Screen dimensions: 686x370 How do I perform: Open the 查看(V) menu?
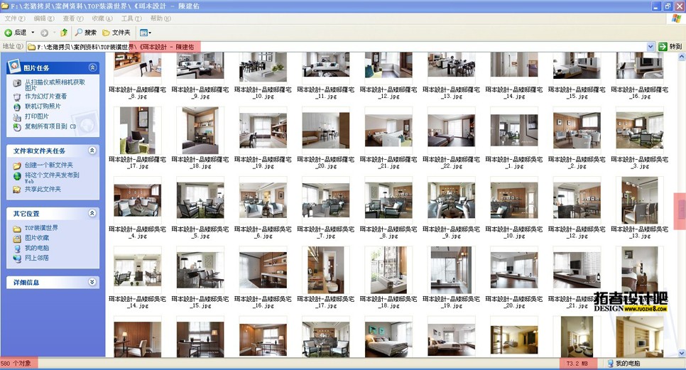73,18
